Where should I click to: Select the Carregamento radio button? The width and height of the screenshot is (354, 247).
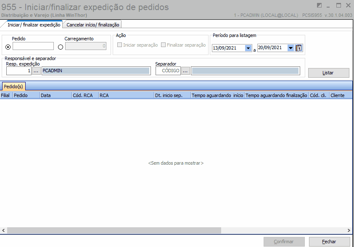pos(61,47)
